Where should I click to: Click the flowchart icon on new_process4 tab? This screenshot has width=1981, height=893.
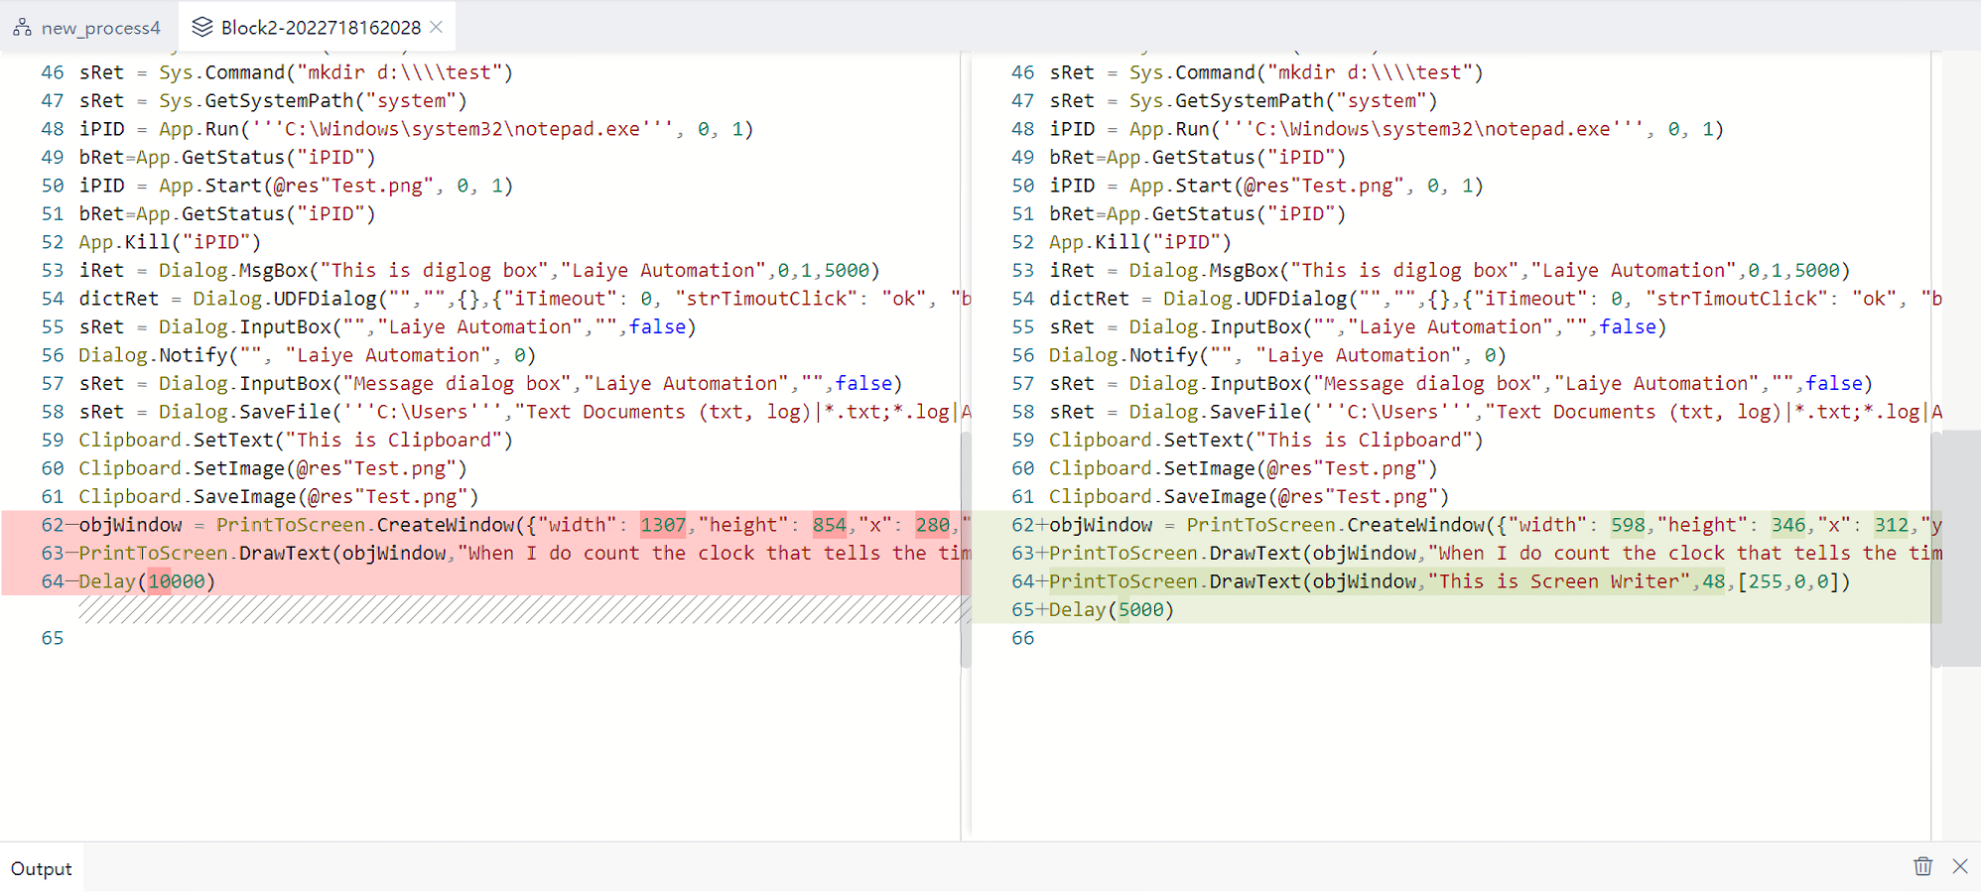pyautogui.click(x=22, y=27)
